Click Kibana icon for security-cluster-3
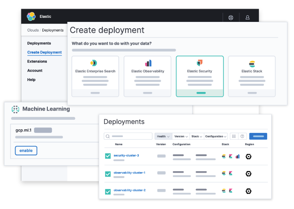The height and width of the screenshot is (209, 294). click(231, 156)
